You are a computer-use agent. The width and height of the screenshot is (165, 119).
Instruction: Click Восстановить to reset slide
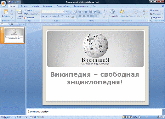click(x=31, y=14)
